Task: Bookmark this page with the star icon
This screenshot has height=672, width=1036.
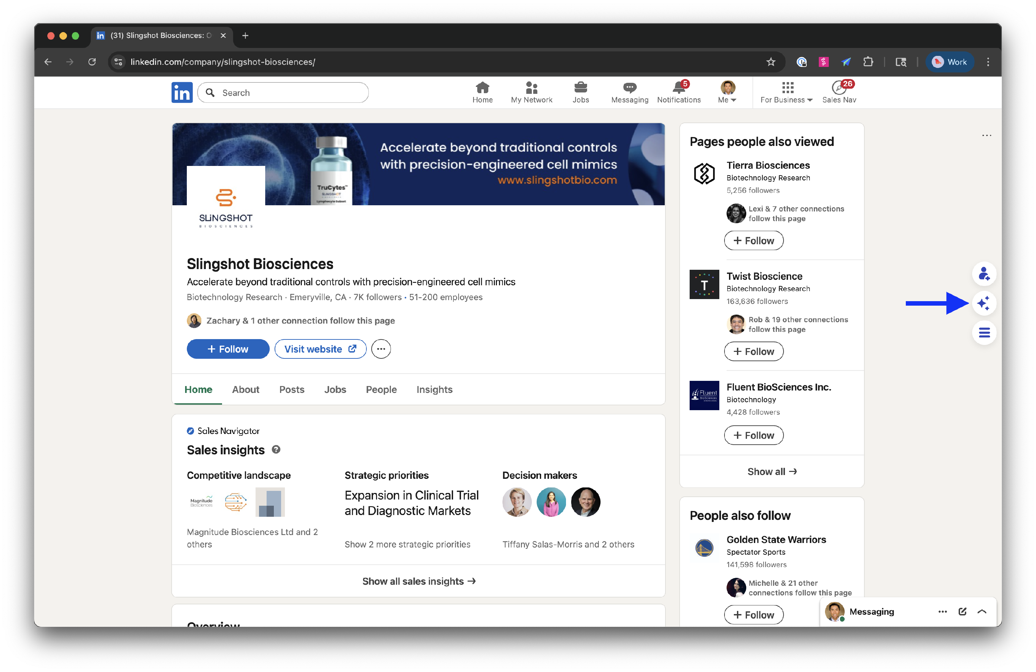Action: [x=770, y=62]
